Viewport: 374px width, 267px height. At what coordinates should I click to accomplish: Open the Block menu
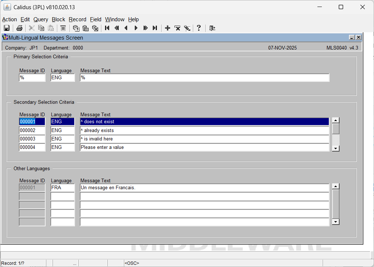click(x=58, y=19)
